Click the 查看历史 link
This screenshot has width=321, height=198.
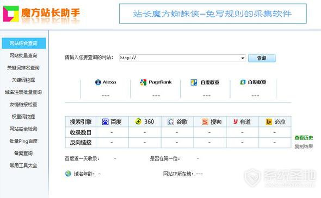point(304,138)
